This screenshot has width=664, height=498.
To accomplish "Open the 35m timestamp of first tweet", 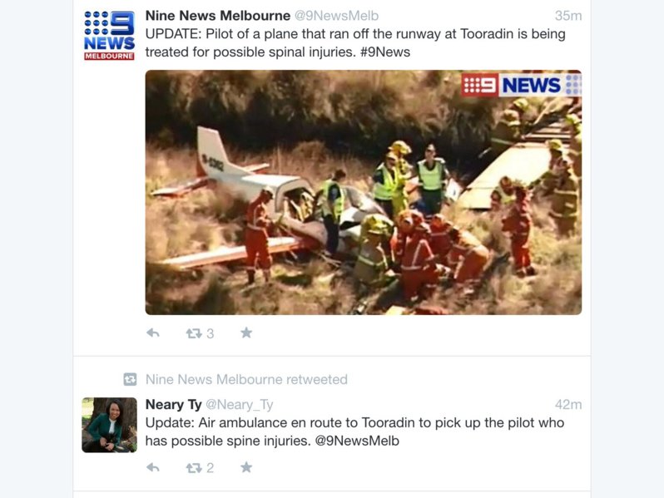I will [568, 16].
